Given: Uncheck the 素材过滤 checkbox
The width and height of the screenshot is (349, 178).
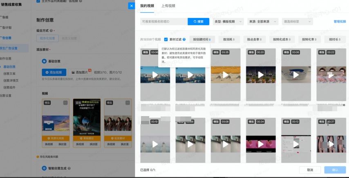Looking at the screenshot, I should pyautogui.click(x=166, y=39).
